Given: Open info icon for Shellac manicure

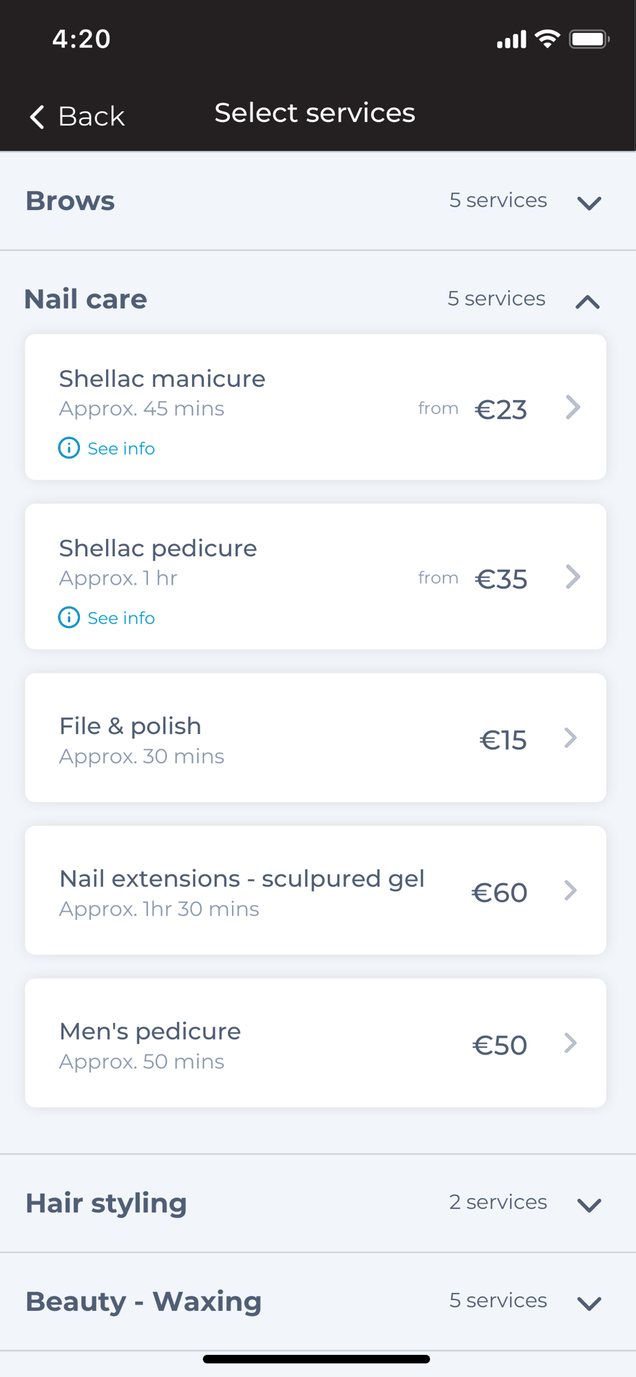Looking at the screenshot, I should pos(69,448).
